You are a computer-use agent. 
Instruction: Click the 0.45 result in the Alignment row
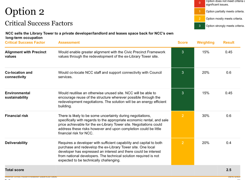point(229,52)
